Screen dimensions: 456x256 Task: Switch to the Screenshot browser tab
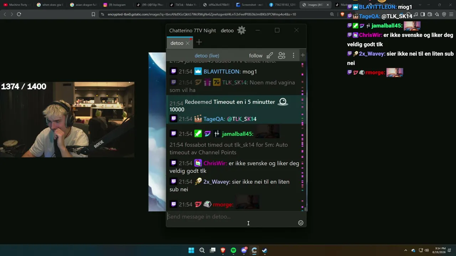point(250,5)
